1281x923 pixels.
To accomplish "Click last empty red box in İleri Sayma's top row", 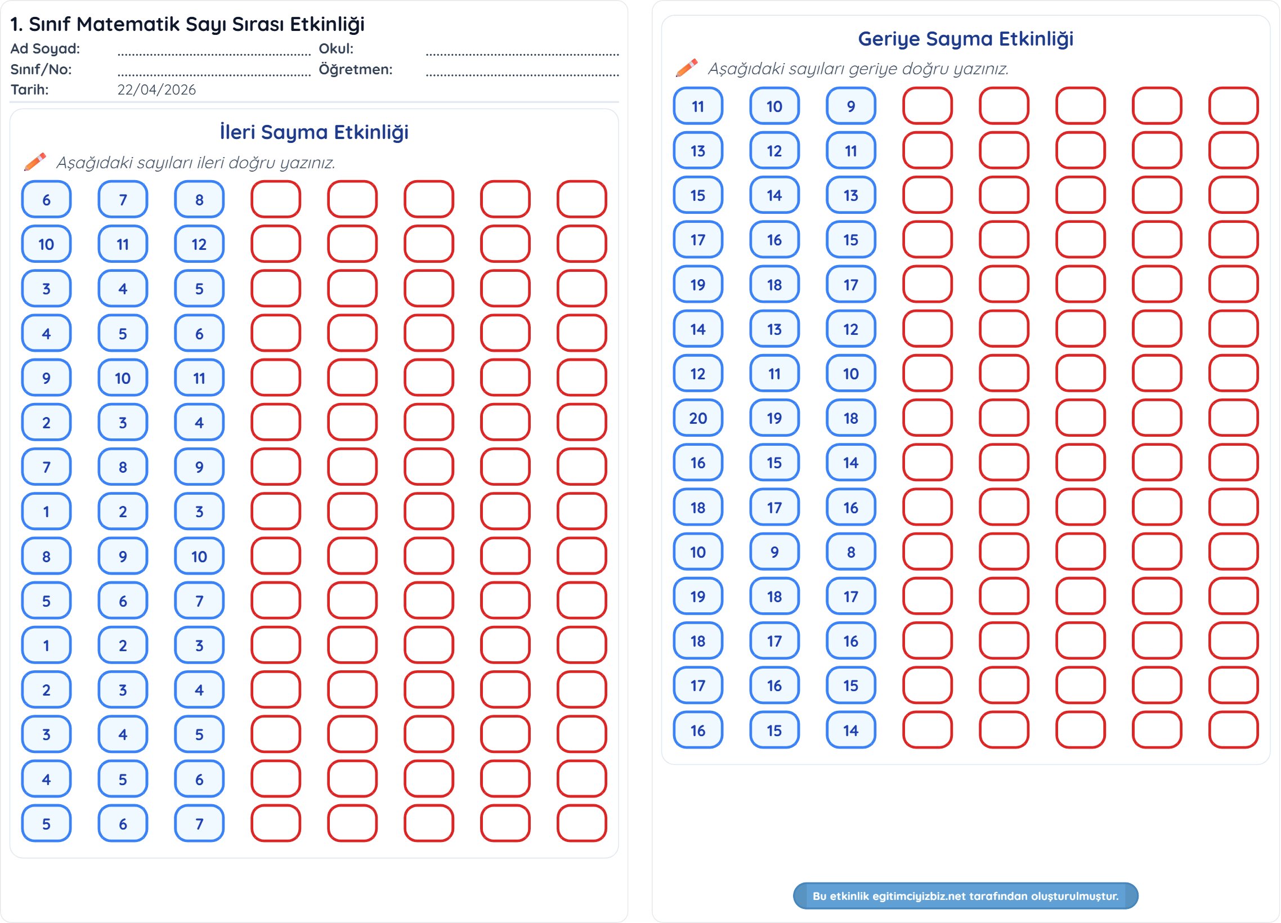I will coord(581,199).
